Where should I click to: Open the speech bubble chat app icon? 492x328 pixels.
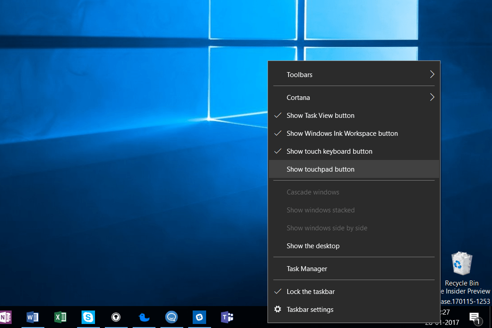(171, 317)
